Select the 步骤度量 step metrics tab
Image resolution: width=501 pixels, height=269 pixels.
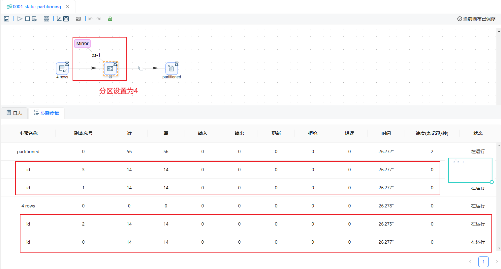[x=47, y=113]
